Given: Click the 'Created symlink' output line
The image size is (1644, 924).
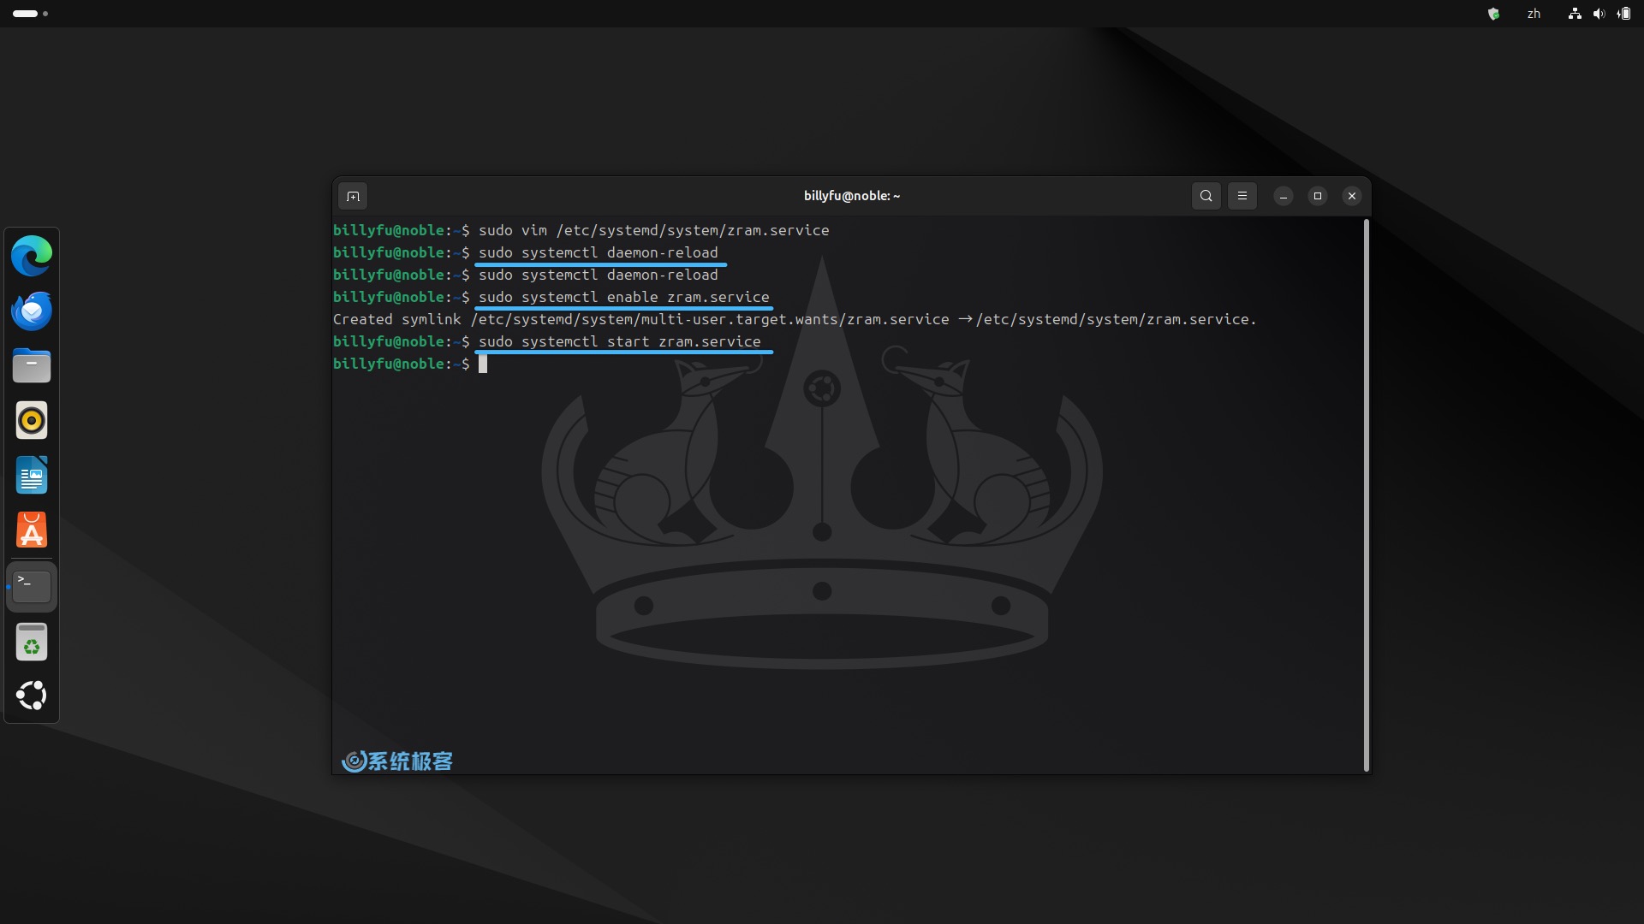Looking at the screenshot, I should coord(795,319).
